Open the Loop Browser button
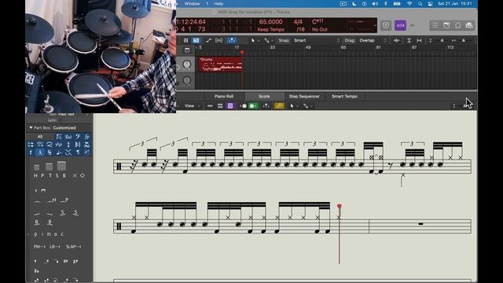Viewport: 503px width, 283px height. point(457,25)
